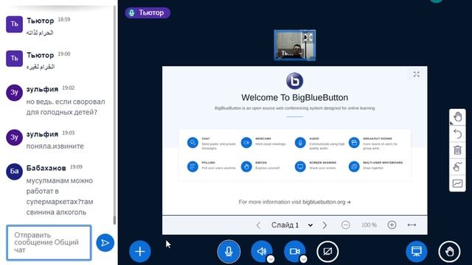Click the 100 % zoom value
This screenshot has width=472, height=265.
[x=369, y=225]
